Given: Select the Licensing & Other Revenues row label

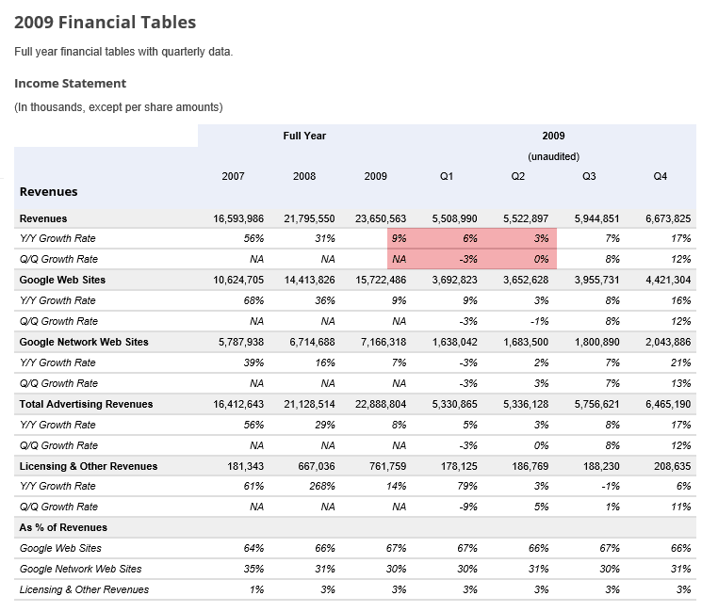Looking at the screenshot, I should tap(89, 467).
